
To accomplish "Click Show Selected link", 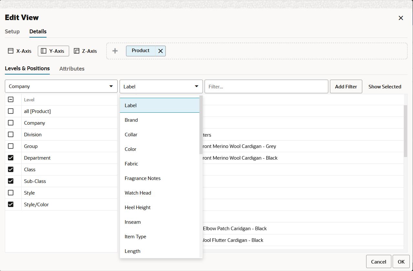I will point(385,86).
